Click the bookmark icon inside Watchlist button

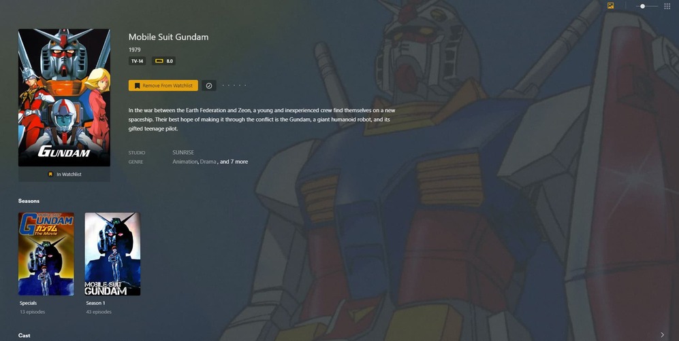click(137, 86)
